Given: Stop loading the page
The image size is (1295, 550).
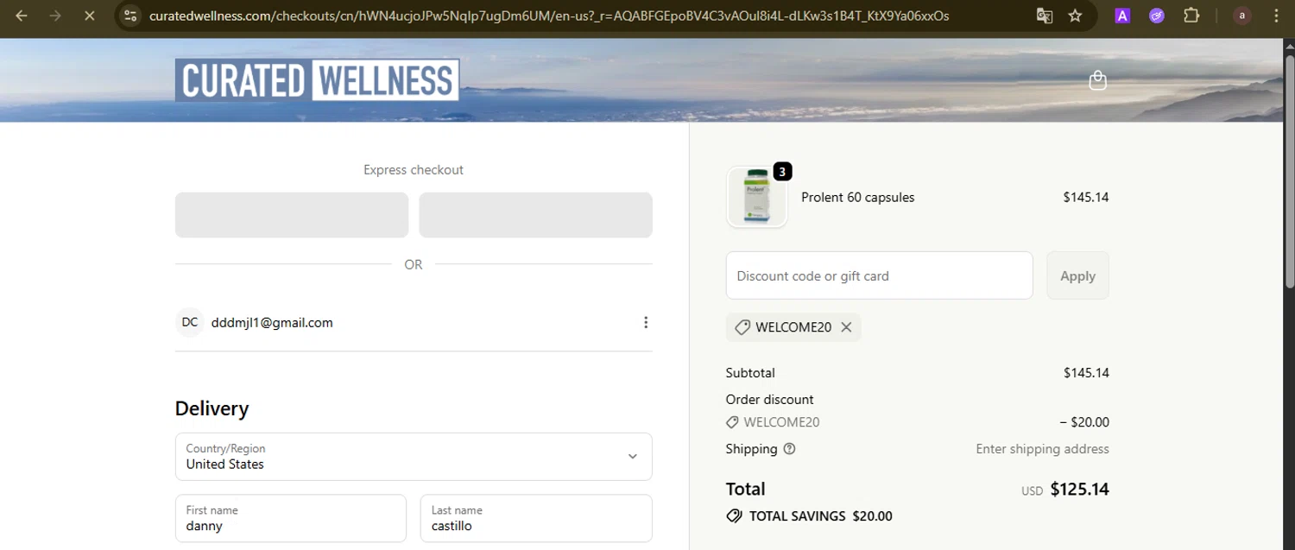Looking at the screenshot, I should click(x=89, y=16).
